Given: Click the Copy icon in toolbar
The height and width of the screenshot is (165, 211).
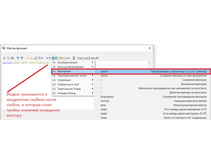Looking at the screenshot, I should pos(8,58).
